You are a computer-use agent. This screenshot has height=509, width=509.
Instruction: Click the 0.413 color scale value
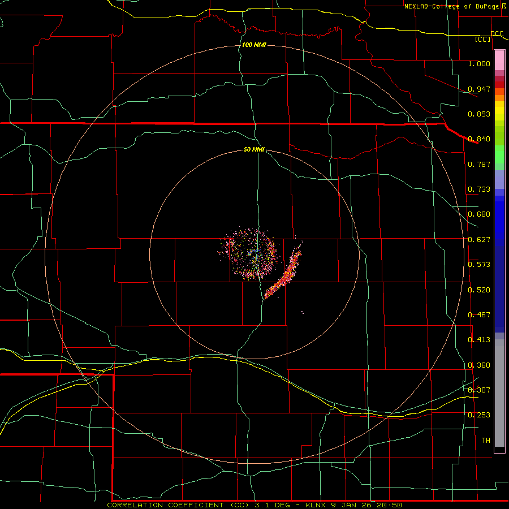coord(479,340)
